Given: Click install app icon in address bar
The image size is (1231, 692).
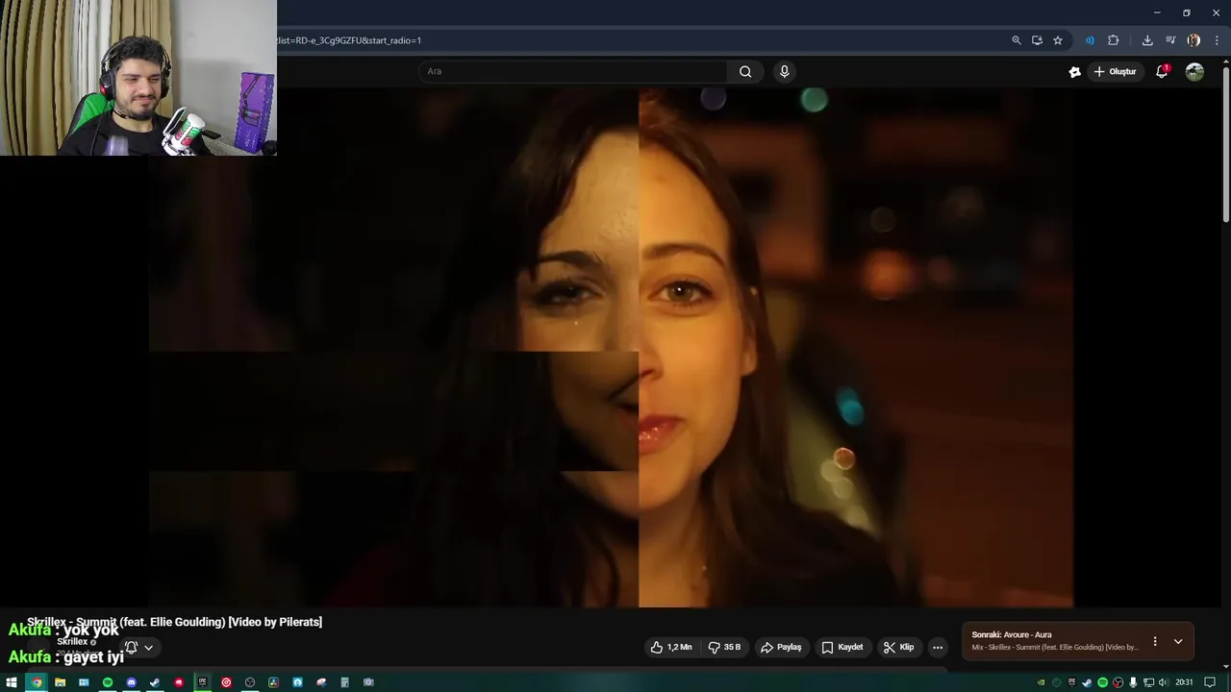Looking at the screenshot, I should click(1037, 40).
